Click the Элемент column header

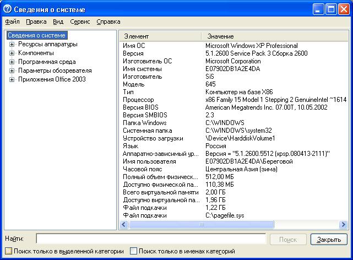[160, 36]
